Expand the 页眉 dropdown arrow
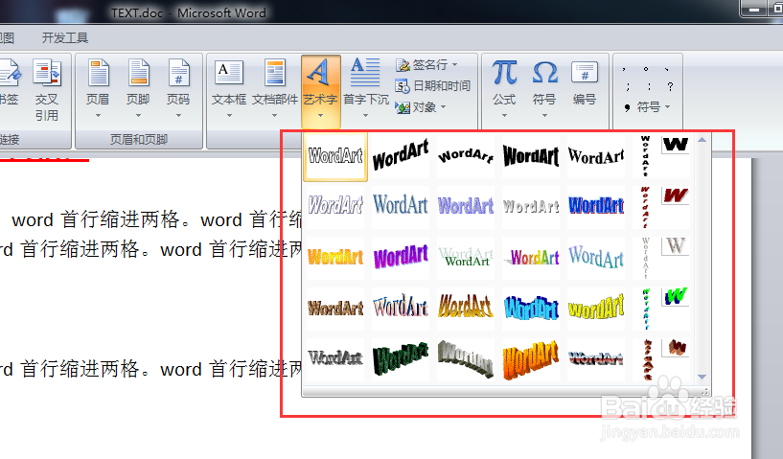The height and width of the screenshot is (459, 783). pos(98,116)
